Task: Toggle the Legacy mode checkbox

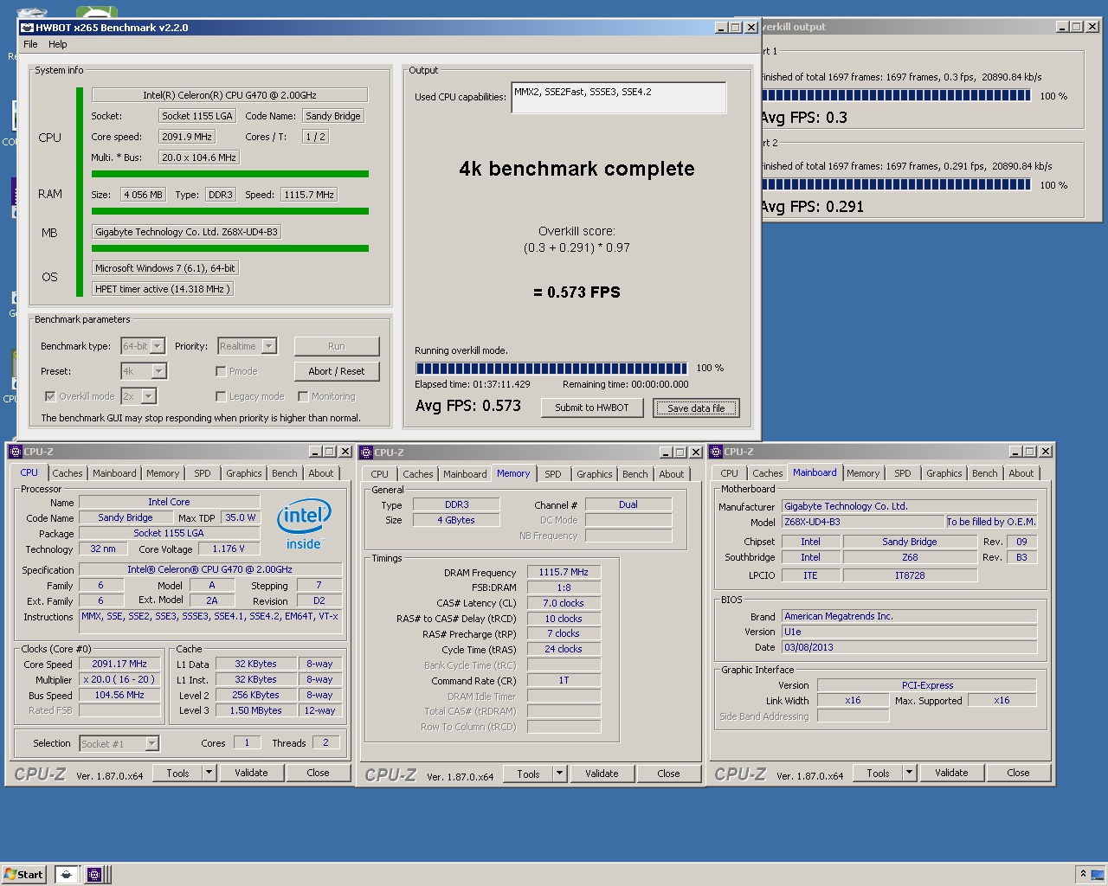Action: (x=221, y=396)
